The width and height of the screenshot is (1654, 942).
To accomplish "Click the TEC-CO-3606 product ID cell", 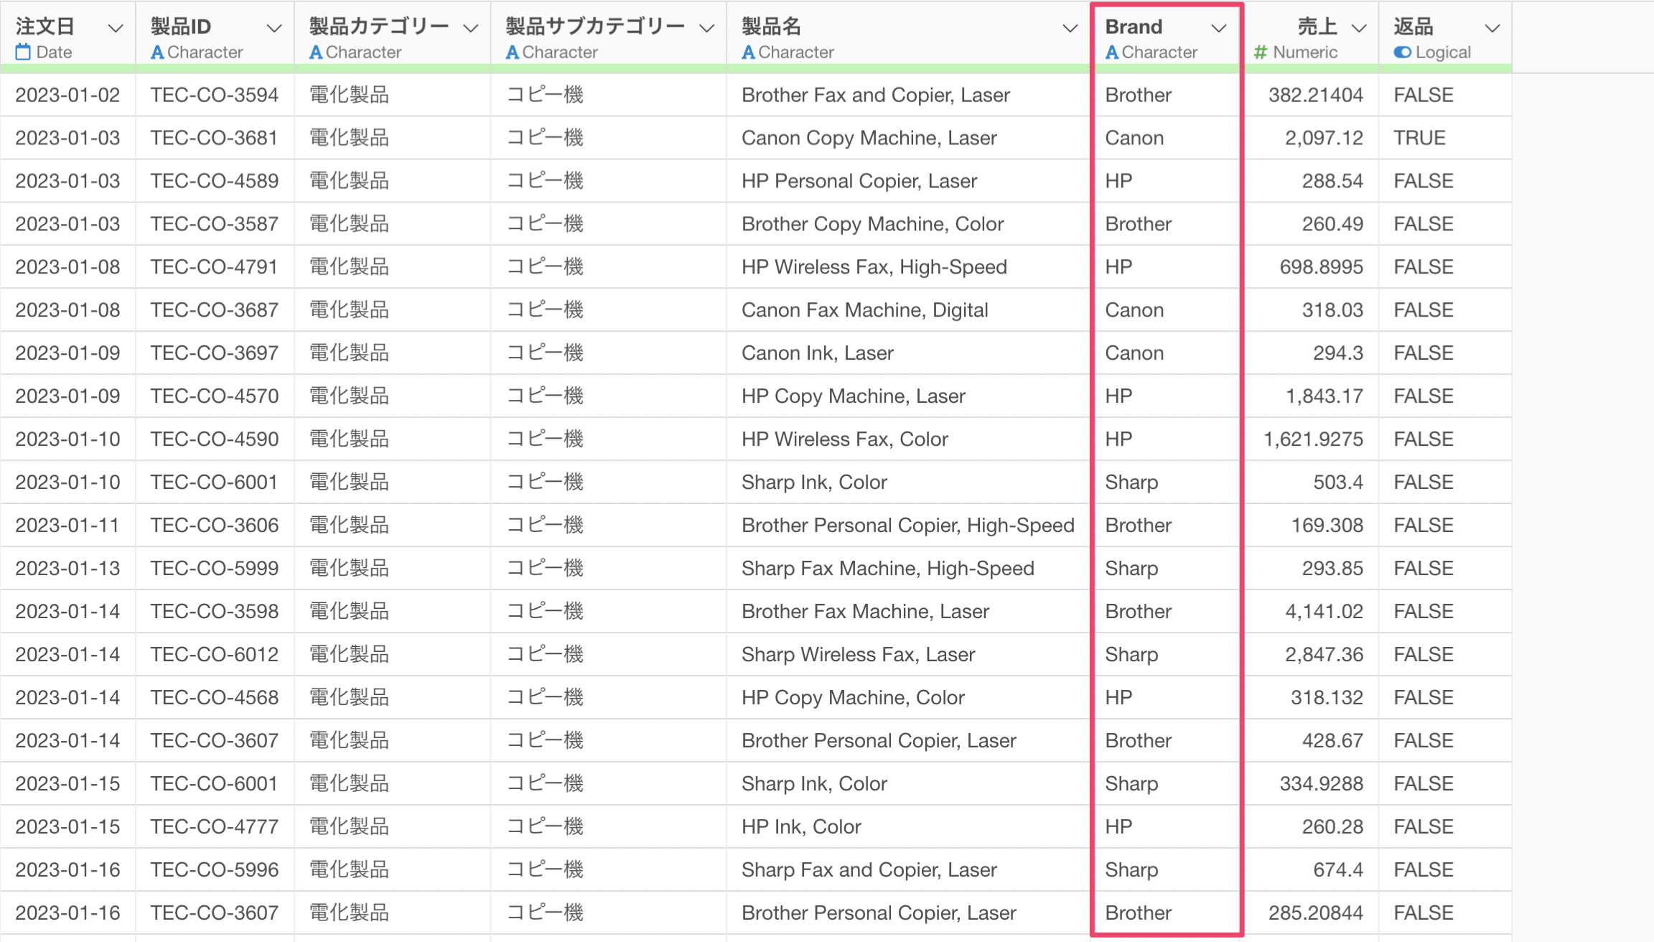I will 215,526.
